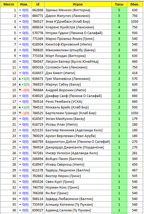
Task: Select player Норман Кокс (Гринс)
Action: (x=62, y=188)
